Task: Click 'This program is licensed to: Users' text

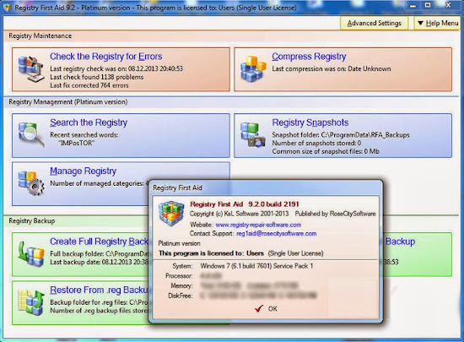Action: point(211,253)
